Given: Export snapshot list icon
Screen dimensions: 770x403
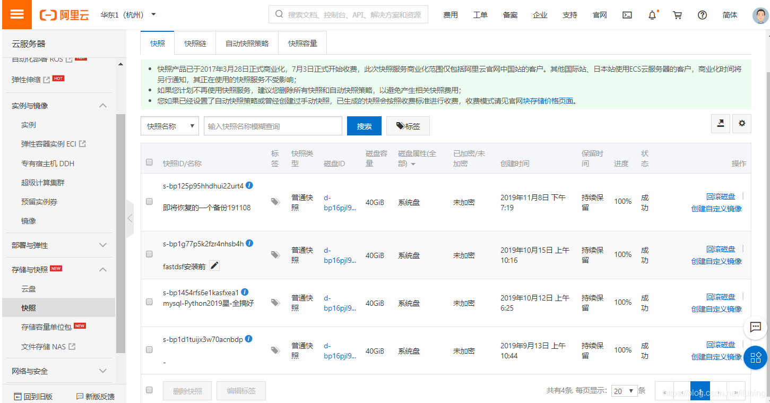Looking at the screenshot, I should coord(721,124).
